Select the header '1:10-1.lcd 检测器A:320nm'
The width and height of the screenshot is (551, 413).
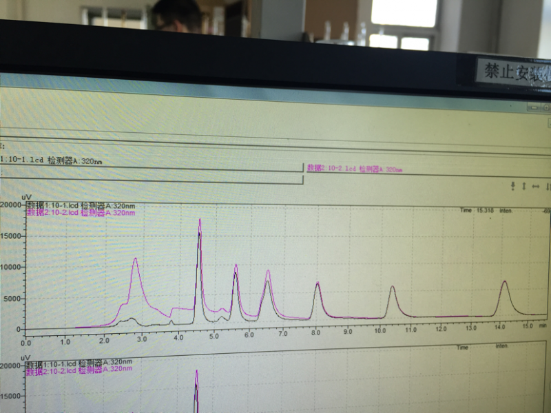pos(51,160)
